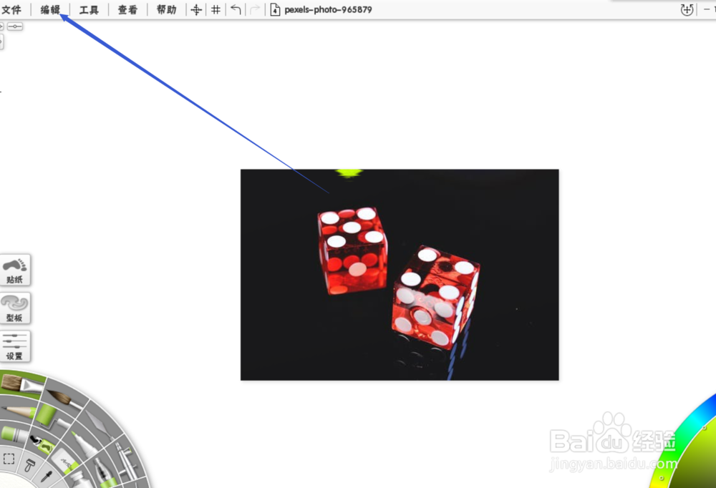Screen dimensions: 716x488
Task: Click the small slider pod below the 文件 menu
Action: (x=14, y=26)
